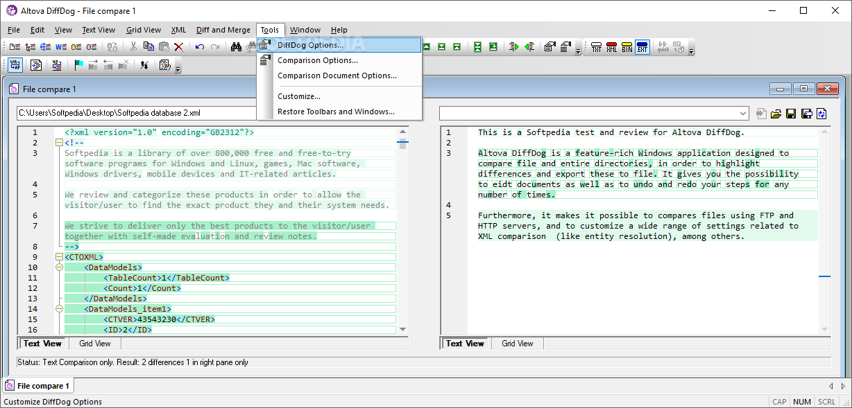Click the Copy icon in the toolbar
The width and height of the screenshot is (852, 408).
(148, 47)
